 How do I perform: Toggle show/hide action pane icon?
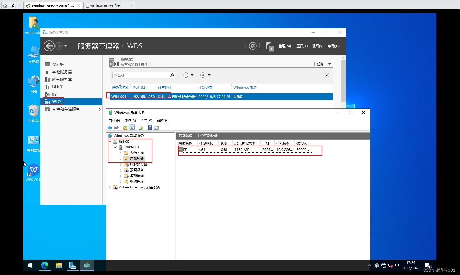156,128
